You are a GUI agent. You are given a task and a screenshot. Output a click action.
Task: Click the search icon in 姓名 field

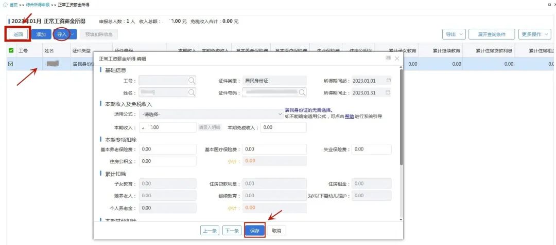pyautogui.click(x=192, y=92)
